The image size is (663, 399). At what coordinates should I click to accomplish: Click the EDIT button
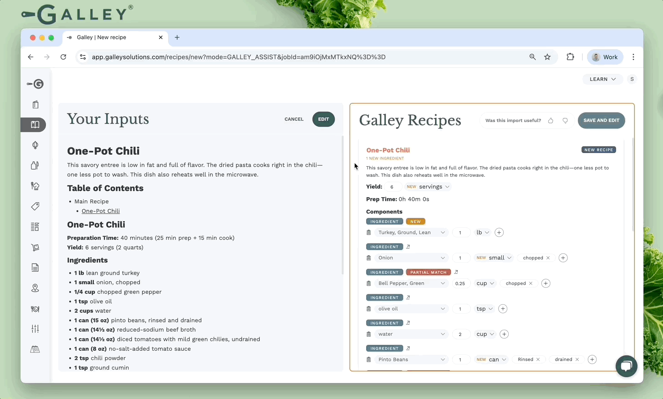pos(323,119)
